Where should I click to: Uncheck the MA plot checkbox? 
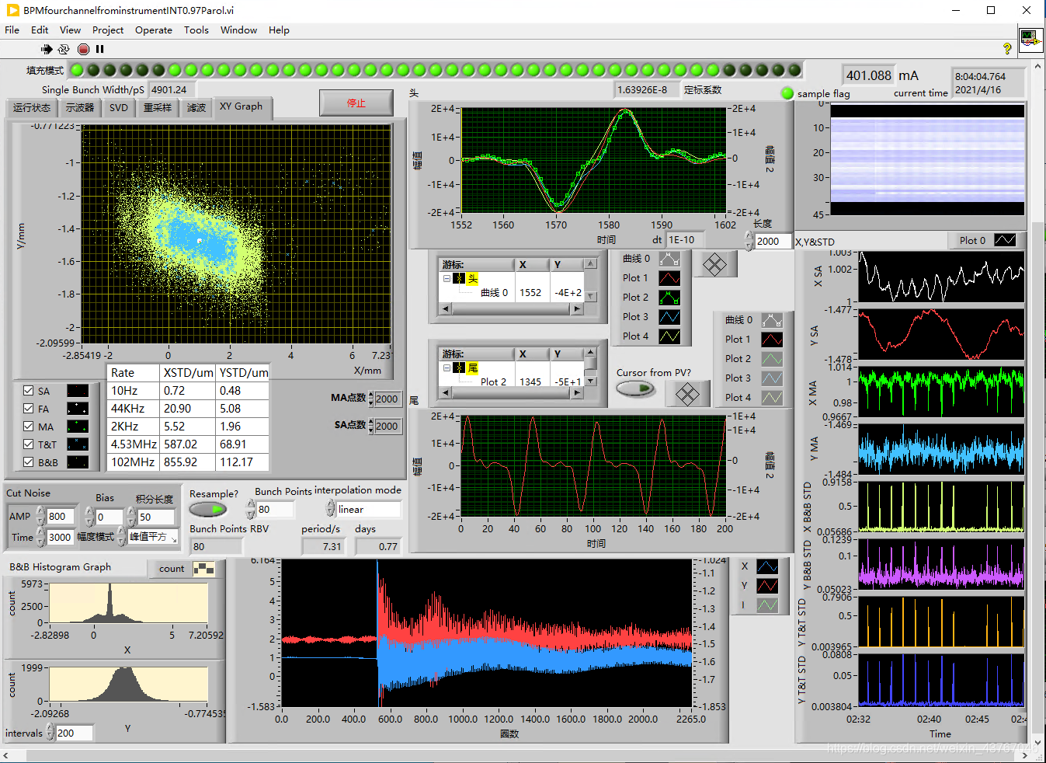(x=29, y=427)
